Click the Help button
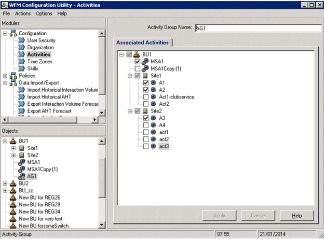 point(296,215)
